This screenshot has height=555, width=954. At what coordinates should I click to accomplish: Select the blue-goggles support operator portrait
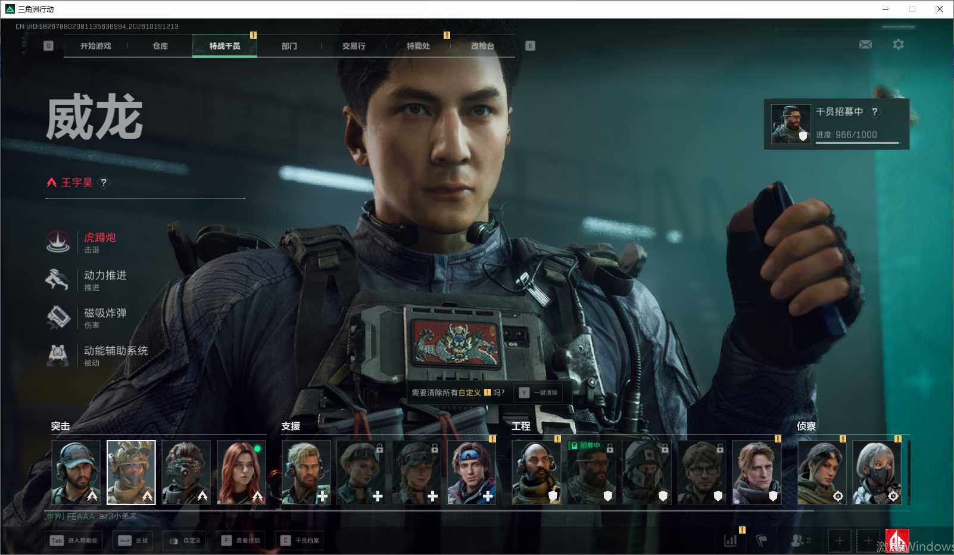tap(472, 472)
